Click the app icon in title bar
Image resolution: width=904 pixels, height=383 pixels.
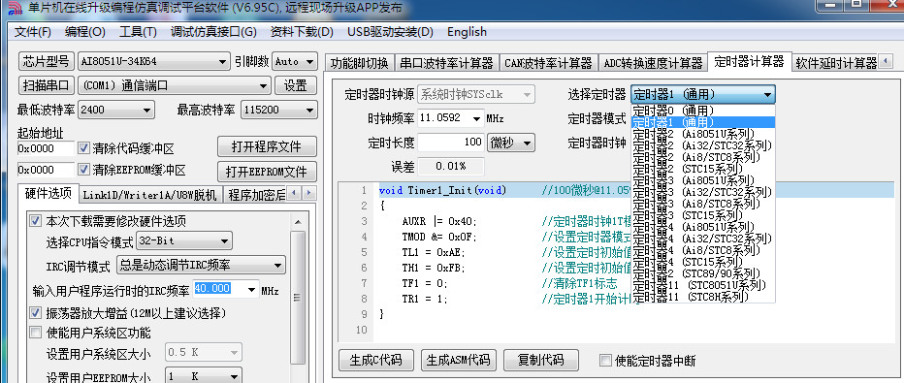tap(15, 9)
